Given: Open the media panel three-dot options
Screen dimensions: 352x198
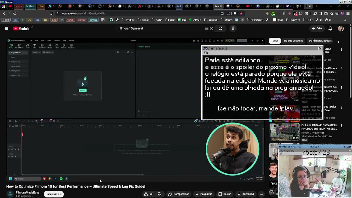Looking at the screenshot, I should (x=132, y=52).
